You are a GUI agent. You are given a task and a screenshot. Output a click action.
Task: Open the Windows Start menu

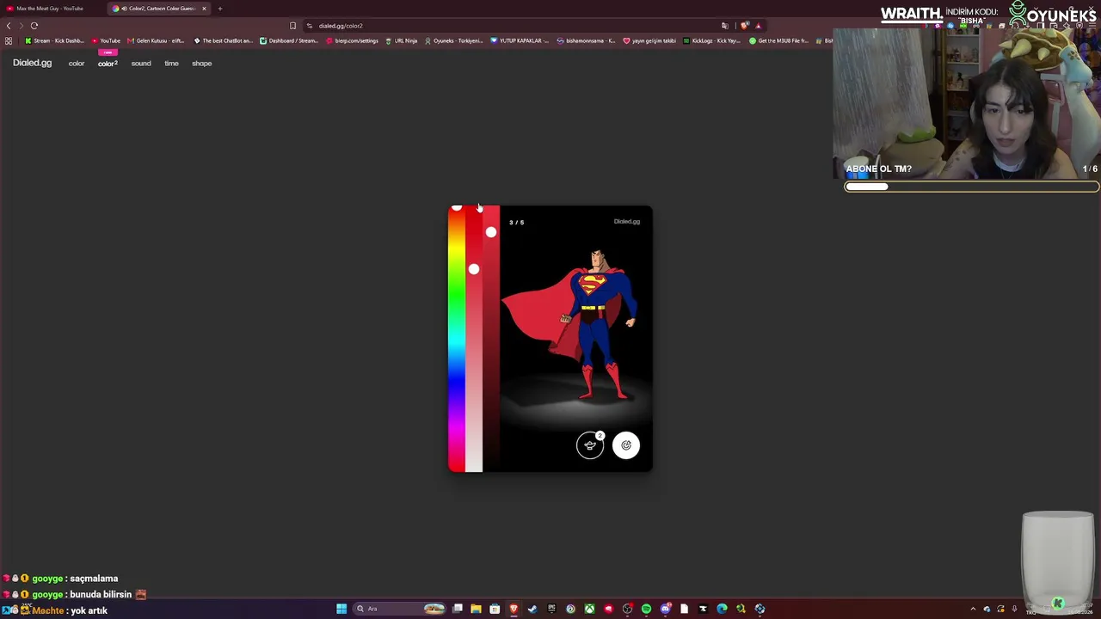[x=341, y=609]
